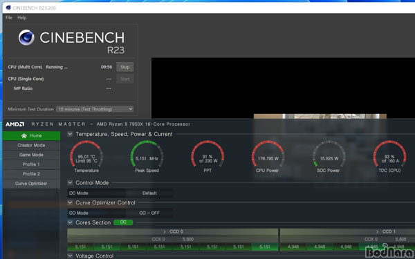Open the Help menu
The width and height of the screenshot is (415, 259).
click(x=21, y=17)
